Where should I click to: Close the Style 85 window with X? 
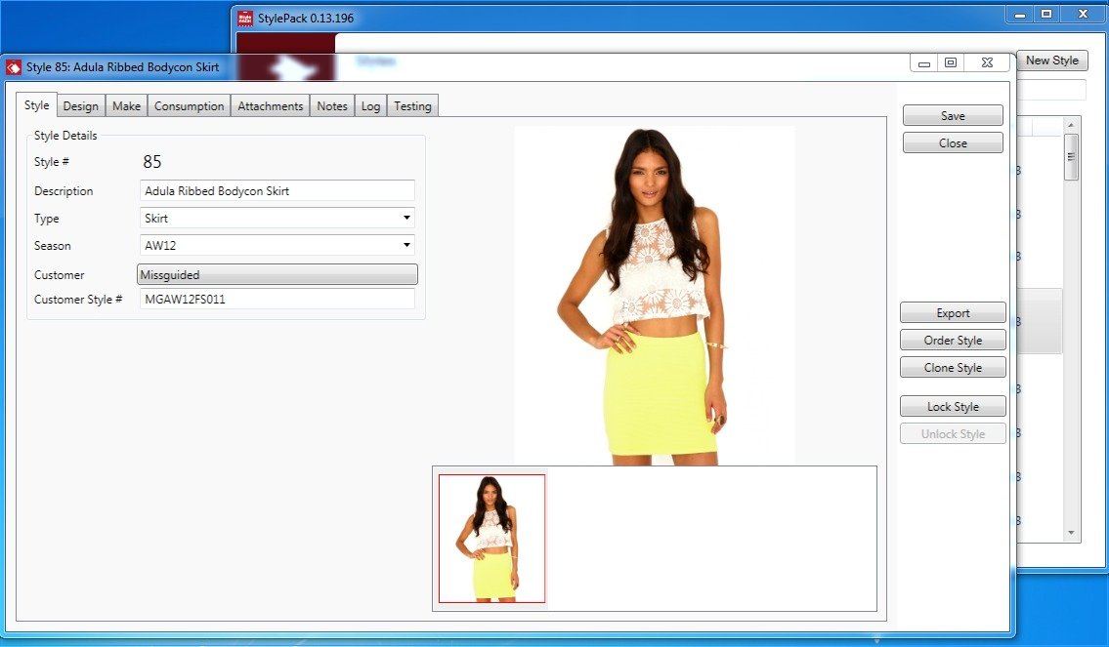(987, 62)
